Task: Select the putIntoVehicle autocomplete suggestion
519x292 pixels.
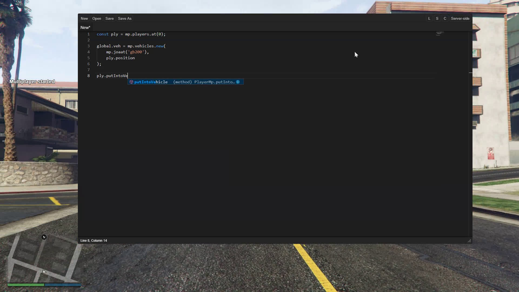Action: 151,82
